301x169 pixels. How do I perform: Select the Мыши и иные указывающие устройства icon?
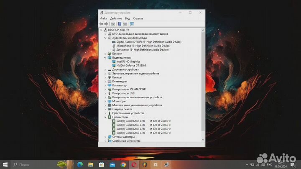(x=110, y=105)
